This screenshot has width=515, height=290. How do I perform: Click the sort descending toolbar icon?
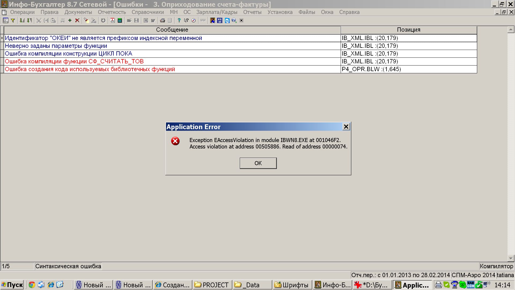tap(30, 20)
